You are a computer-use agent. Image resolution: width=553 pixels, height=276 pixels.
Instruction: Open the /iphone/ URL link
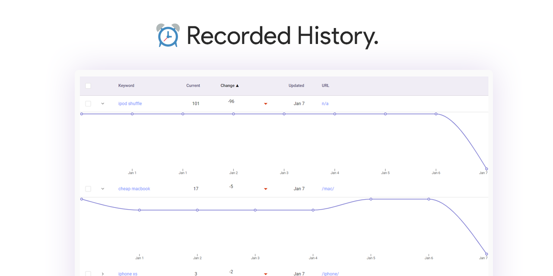pos(330,274)
